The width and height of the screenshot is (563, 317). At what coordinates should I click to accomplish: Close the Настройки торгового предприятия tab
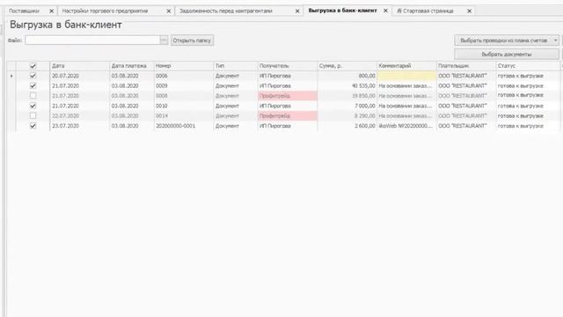point(168,11)
